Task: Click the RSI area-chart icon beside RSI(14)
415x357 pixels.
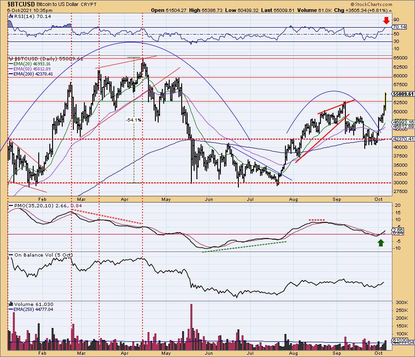Action: coord(11,17)
